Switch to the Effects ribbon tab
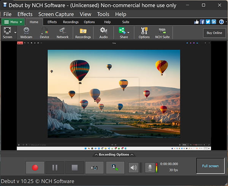The image size is (228, 186). (52, 22)
